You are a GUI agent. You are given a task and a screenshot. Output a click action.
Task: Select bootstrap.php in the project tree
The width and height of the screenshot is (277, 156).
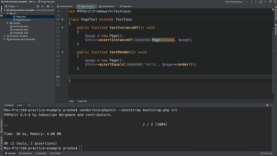click(x=20, y=26)
